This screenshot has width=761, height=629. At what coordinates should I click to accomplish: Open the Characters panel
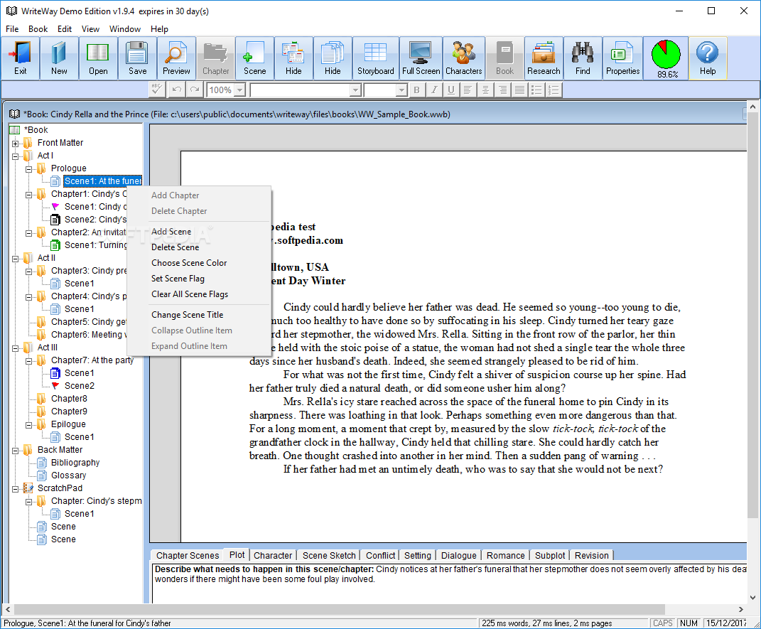point(463,58)
